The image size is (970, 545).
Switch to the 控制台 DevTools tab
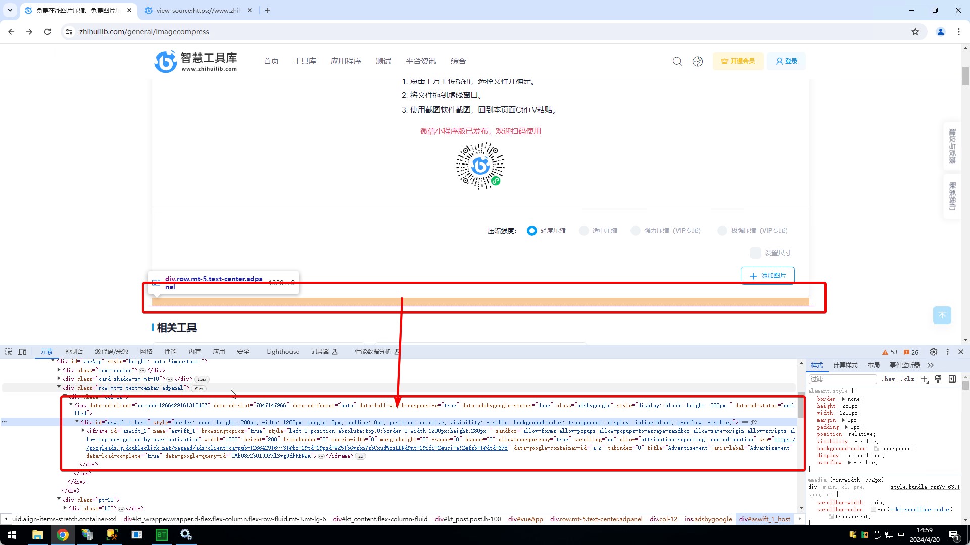74,352
